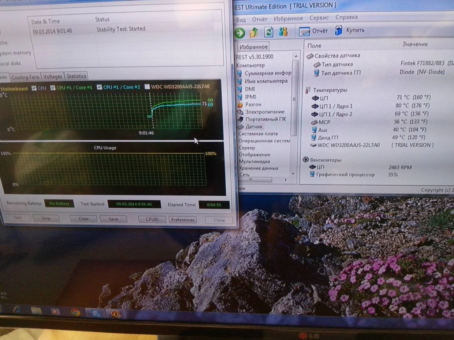Image resolution: width=454 pixels, height=340 pixels.
Task: Expand the Сервер tree node
Action: (246, 148)
